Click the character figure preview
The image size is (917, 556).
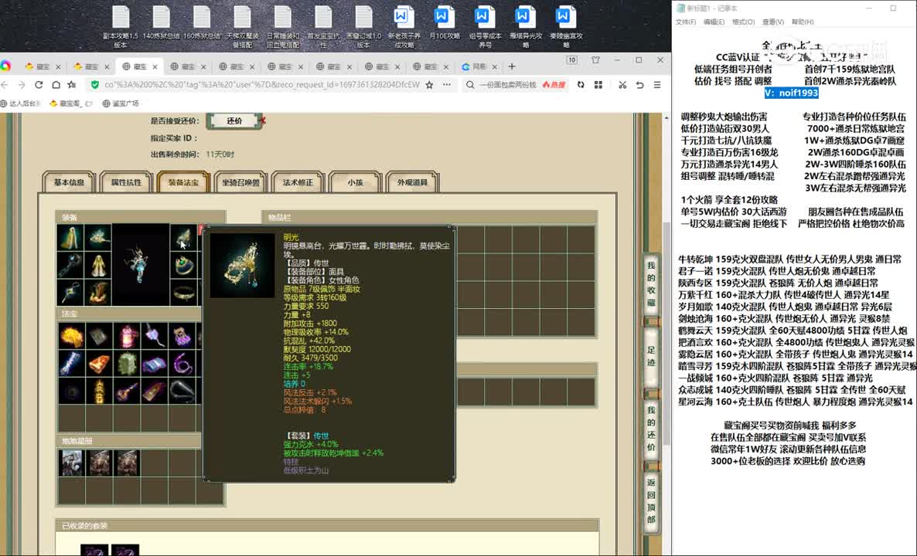click(141, 265)
